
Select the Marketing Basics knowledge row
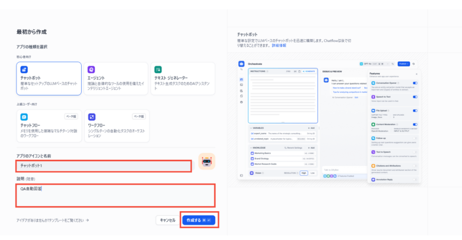(x=282, y=153)
